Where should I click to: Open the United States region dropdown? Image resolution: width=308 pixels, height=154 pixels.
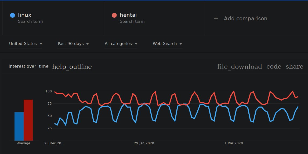[26, 44]
